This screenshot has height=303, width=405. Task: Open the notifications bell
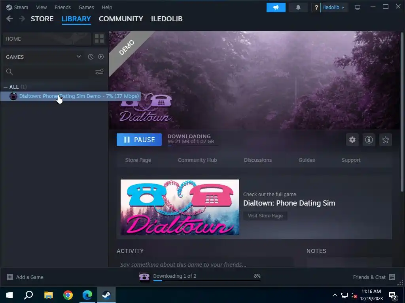tap(298, 7)
